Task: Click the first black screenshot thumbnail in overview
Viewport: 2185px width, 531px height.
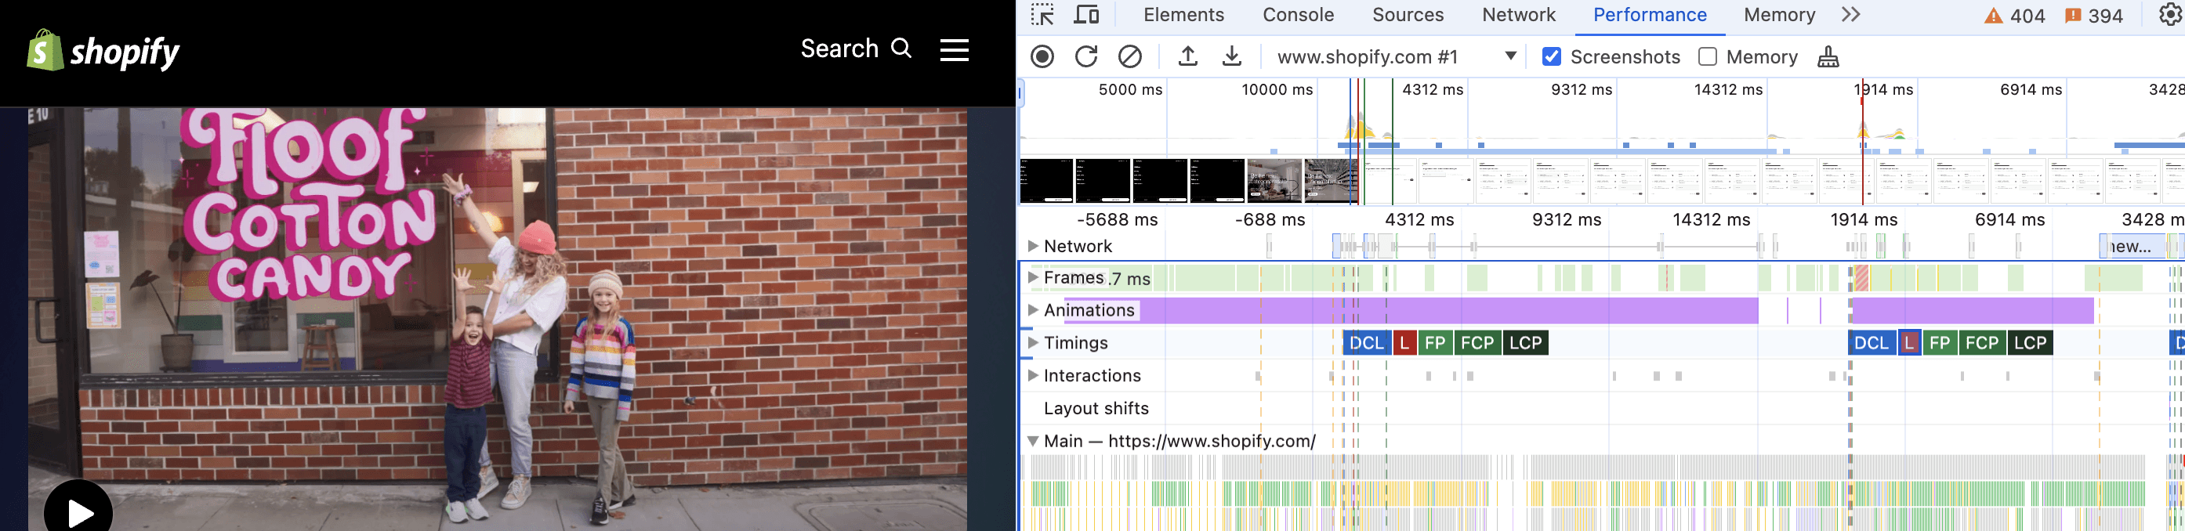Action: [1045, 181]
